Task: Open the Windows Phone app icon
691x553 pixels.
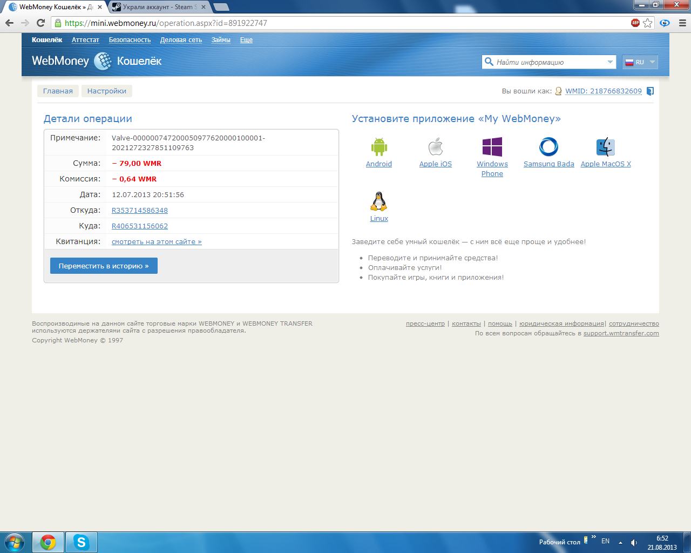Action: tap(492, 147)
